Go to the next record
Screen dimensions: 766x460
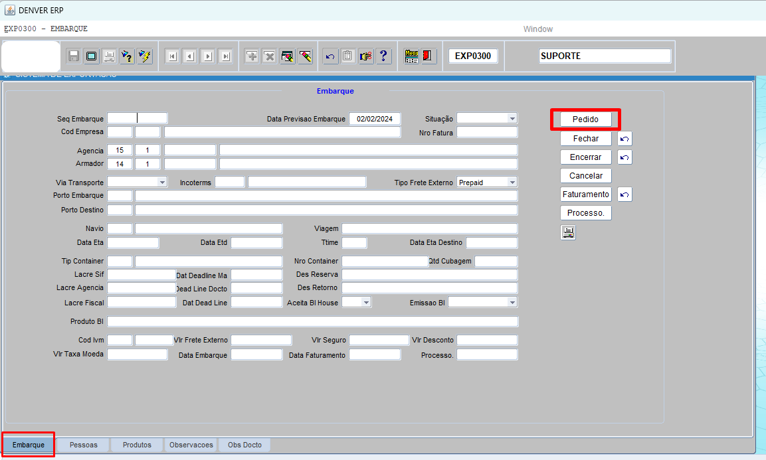[208, 56]
